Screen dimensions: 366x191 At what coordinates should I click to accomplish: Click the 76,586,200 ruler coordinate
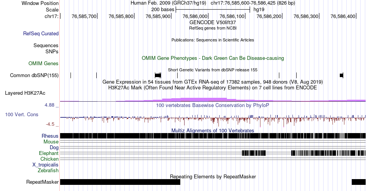click(x=269, y=16)
